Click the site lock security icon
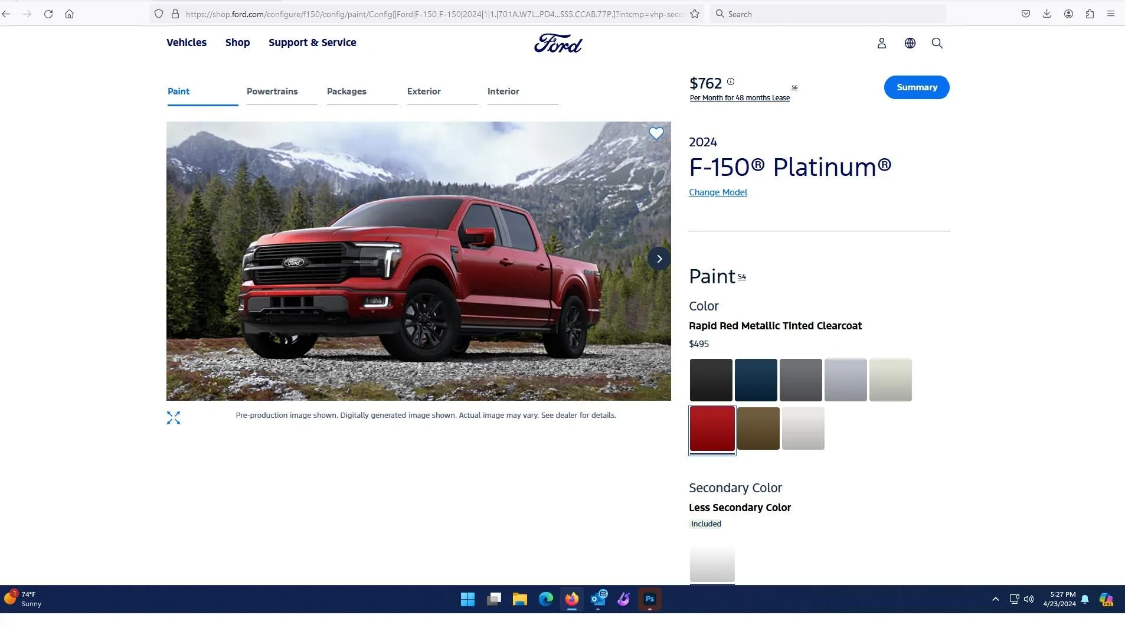Screen dimensions: 1125x628 (175, 14)
